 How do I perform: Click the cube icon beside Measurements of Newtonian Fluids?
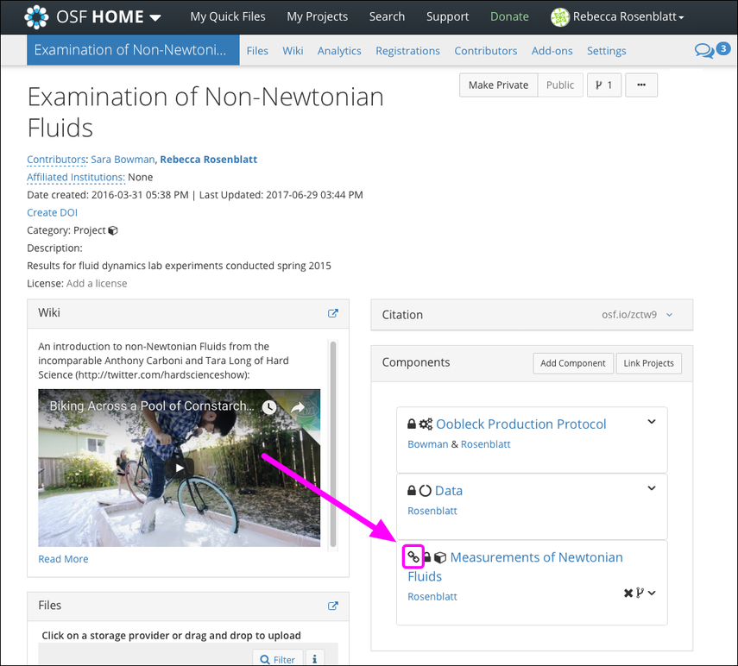pos(440,557)
